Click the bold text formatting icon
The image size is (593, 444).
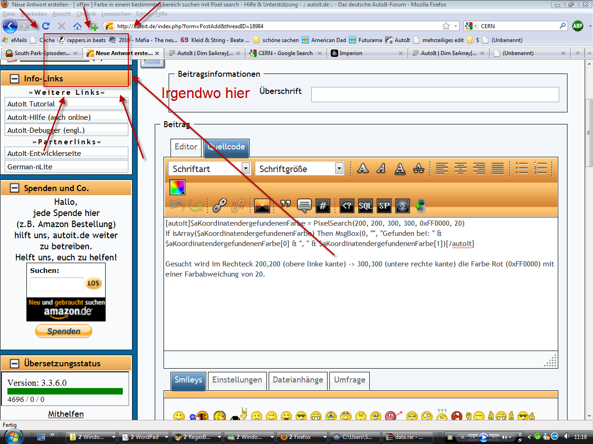coord(363,168)
